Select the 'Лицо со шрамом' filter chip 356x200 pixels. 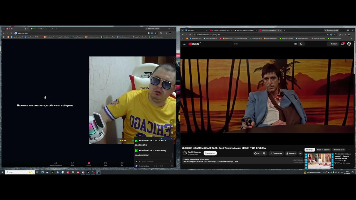(x=323, y=150)
